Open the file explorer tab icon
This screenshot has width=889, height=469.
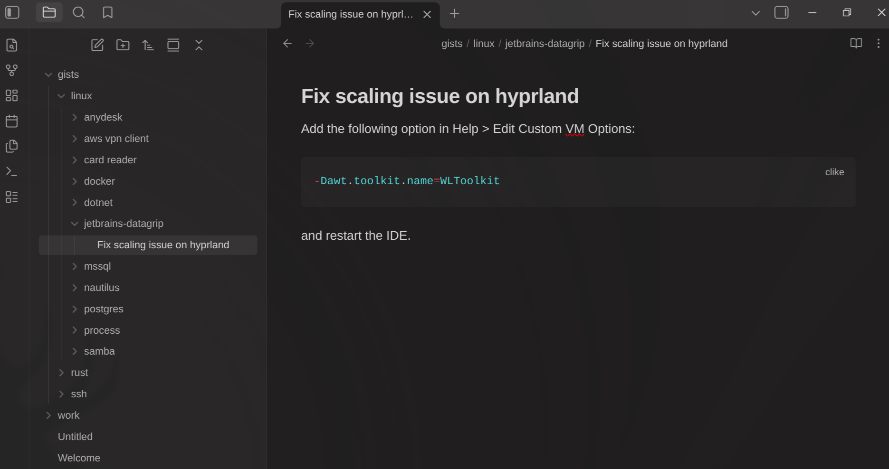click(49, 12)
